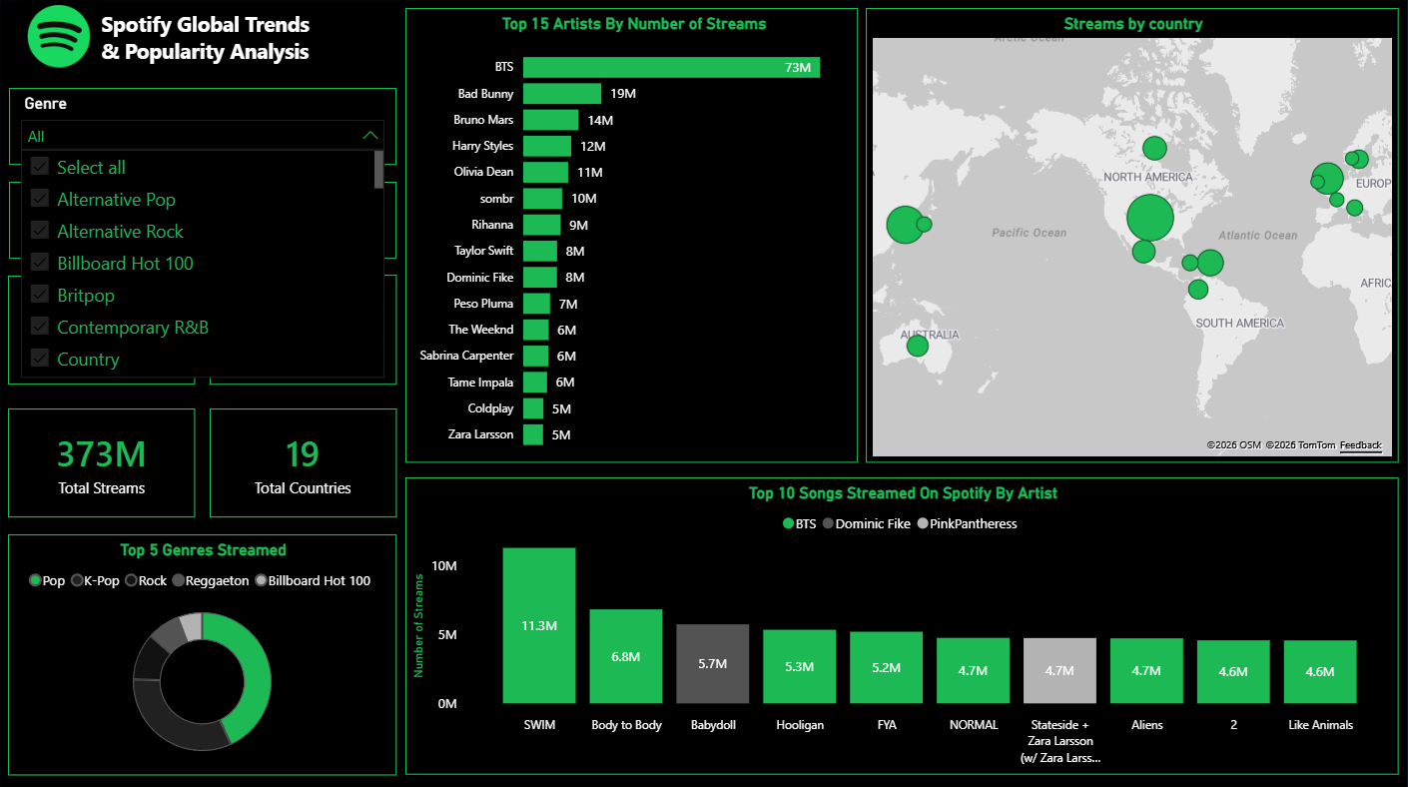1408x787 pixels.
Task: Click the BTS legend item in songs chart
Action: coord(800,523)
